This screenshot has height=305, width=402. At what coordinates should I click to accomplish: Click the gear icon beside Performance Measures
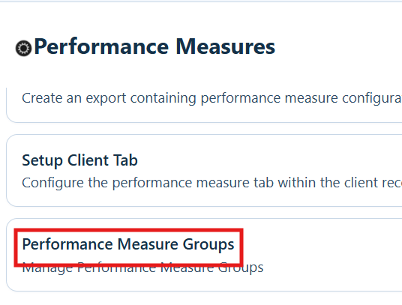pos(23,48)
